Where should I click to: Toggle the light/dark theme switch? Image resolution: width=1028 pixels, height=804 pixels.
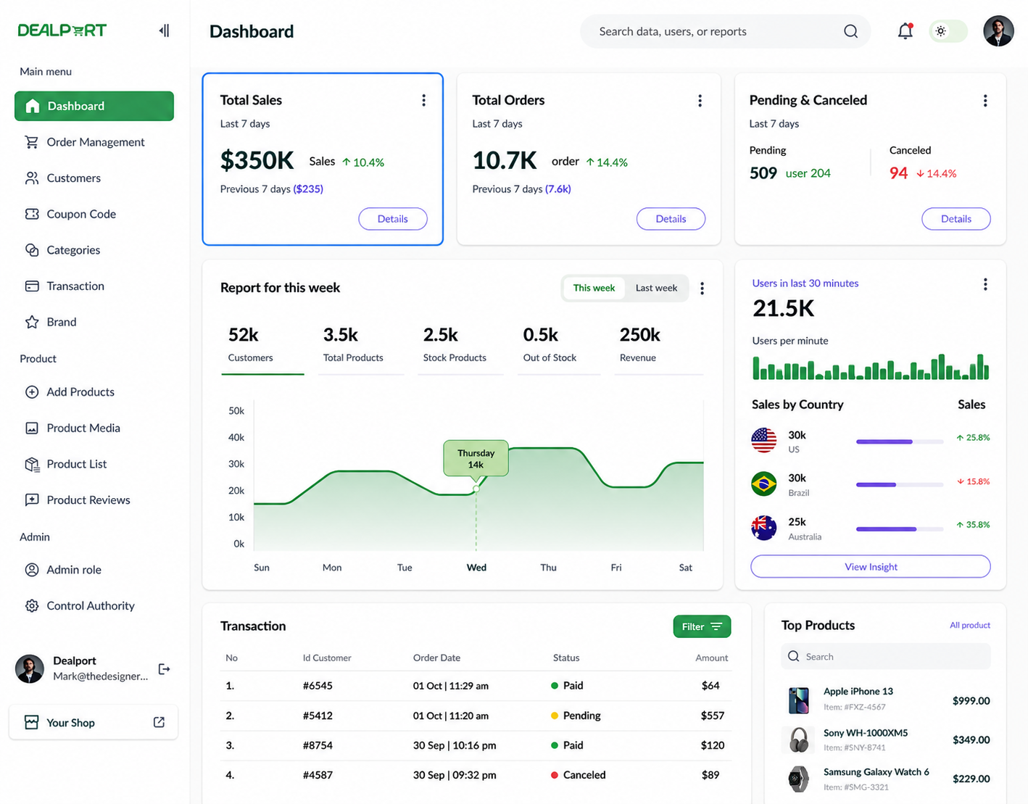point(948,31)
